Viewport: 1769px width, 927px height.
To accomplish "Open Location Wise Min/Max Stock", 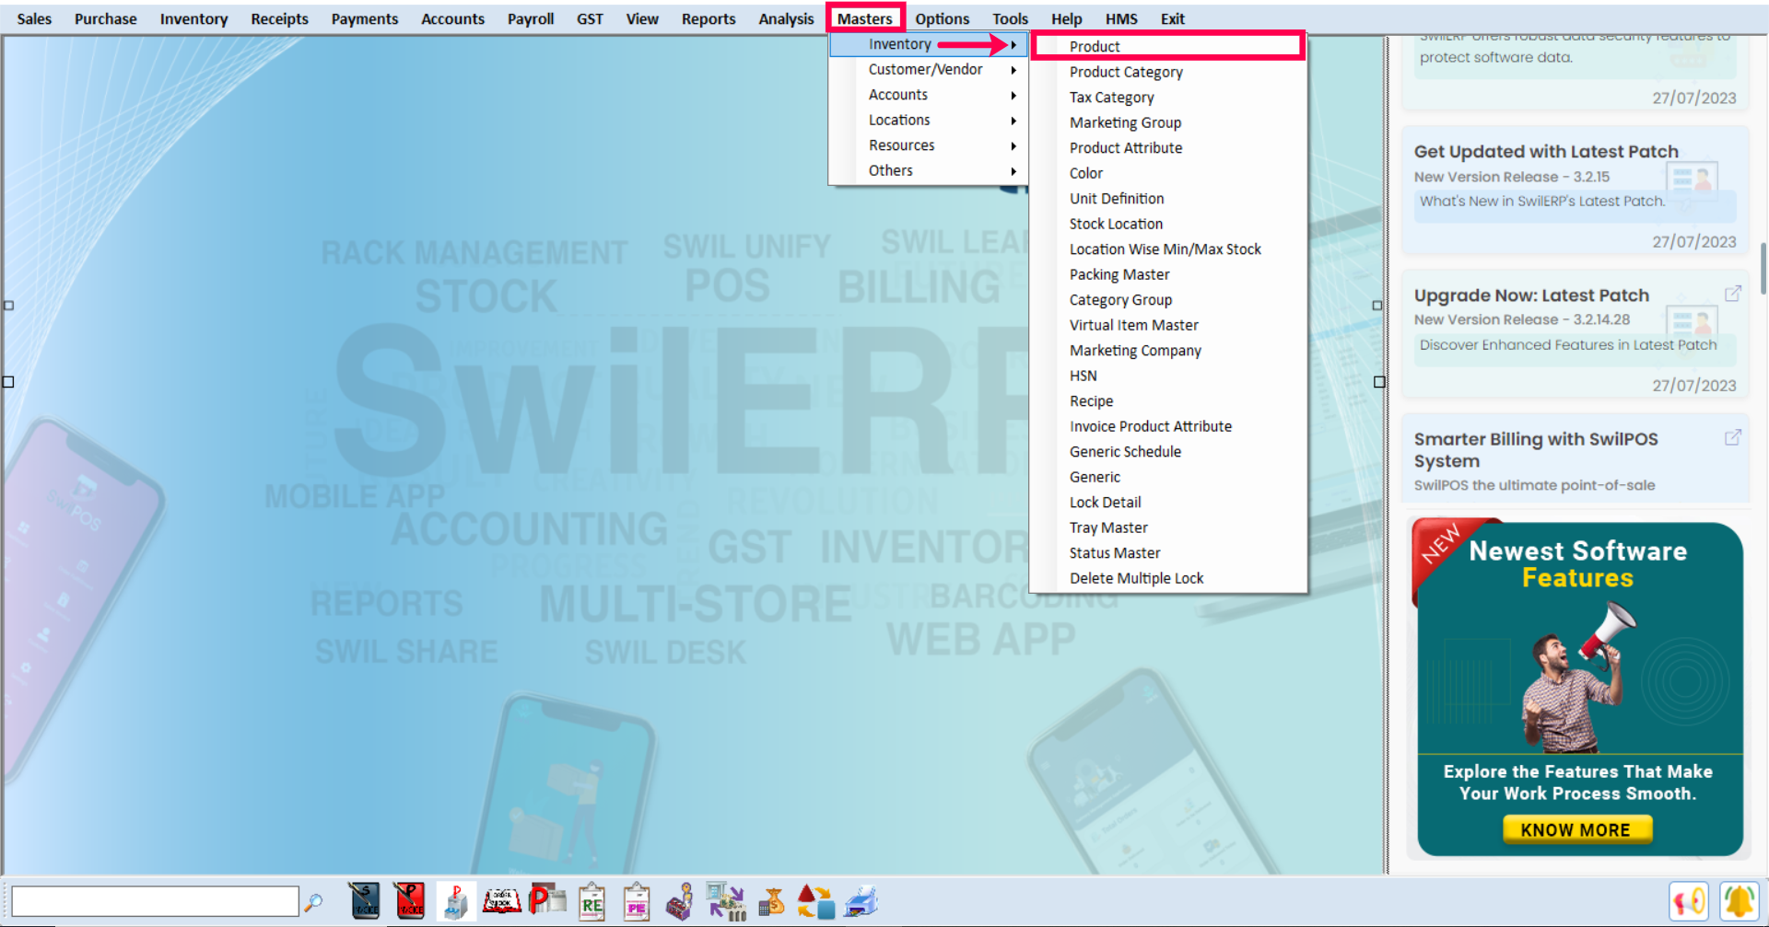I will coord(1168,249).
